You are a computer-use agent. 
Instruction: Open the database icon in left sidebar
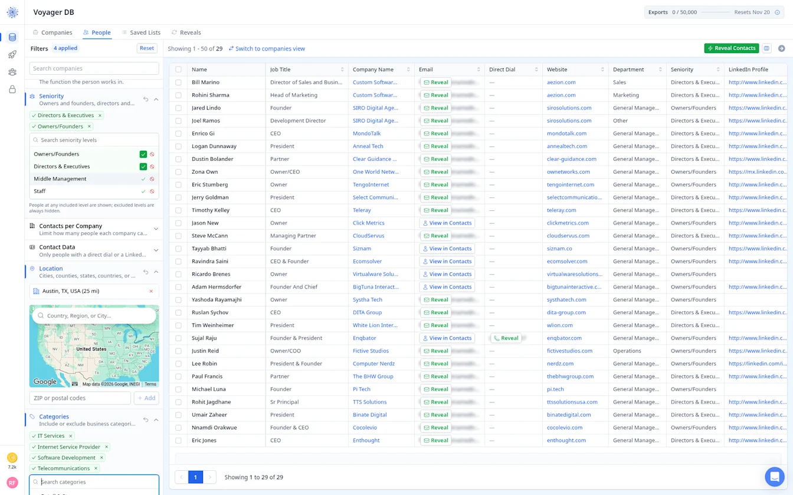coord(12,37)
